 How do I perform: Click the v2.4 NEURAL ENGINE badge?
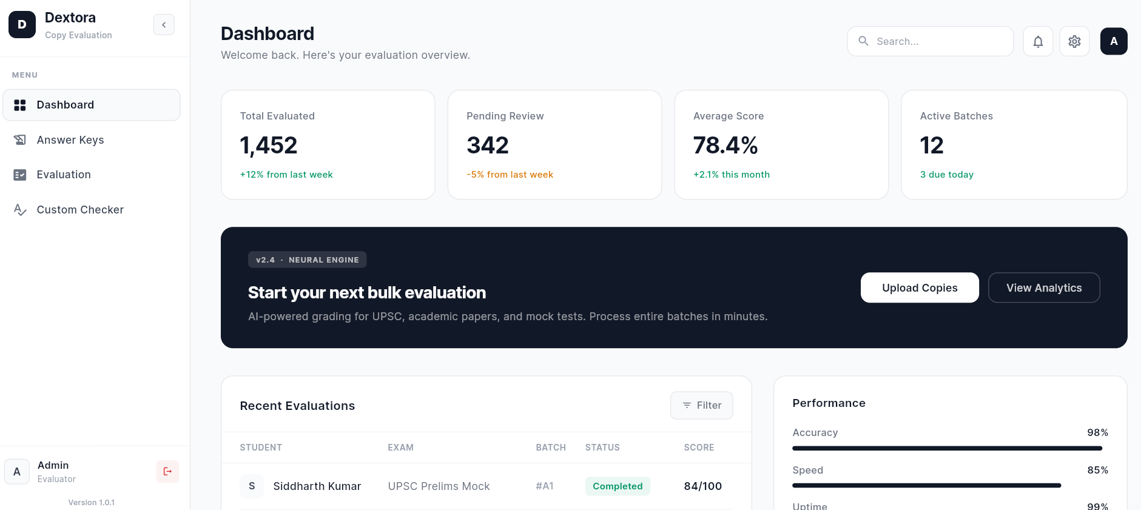307,260
